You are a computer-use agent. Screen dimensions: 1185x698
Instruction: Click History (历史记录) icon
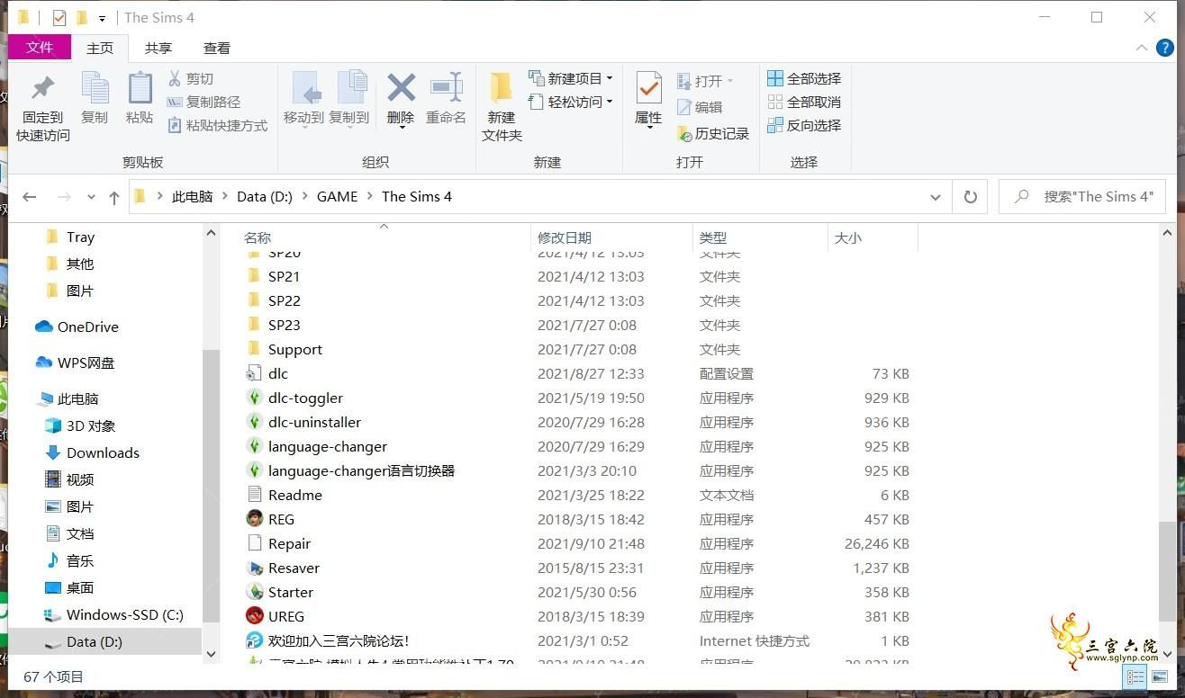pyautogui.click(x=684, y=134)
